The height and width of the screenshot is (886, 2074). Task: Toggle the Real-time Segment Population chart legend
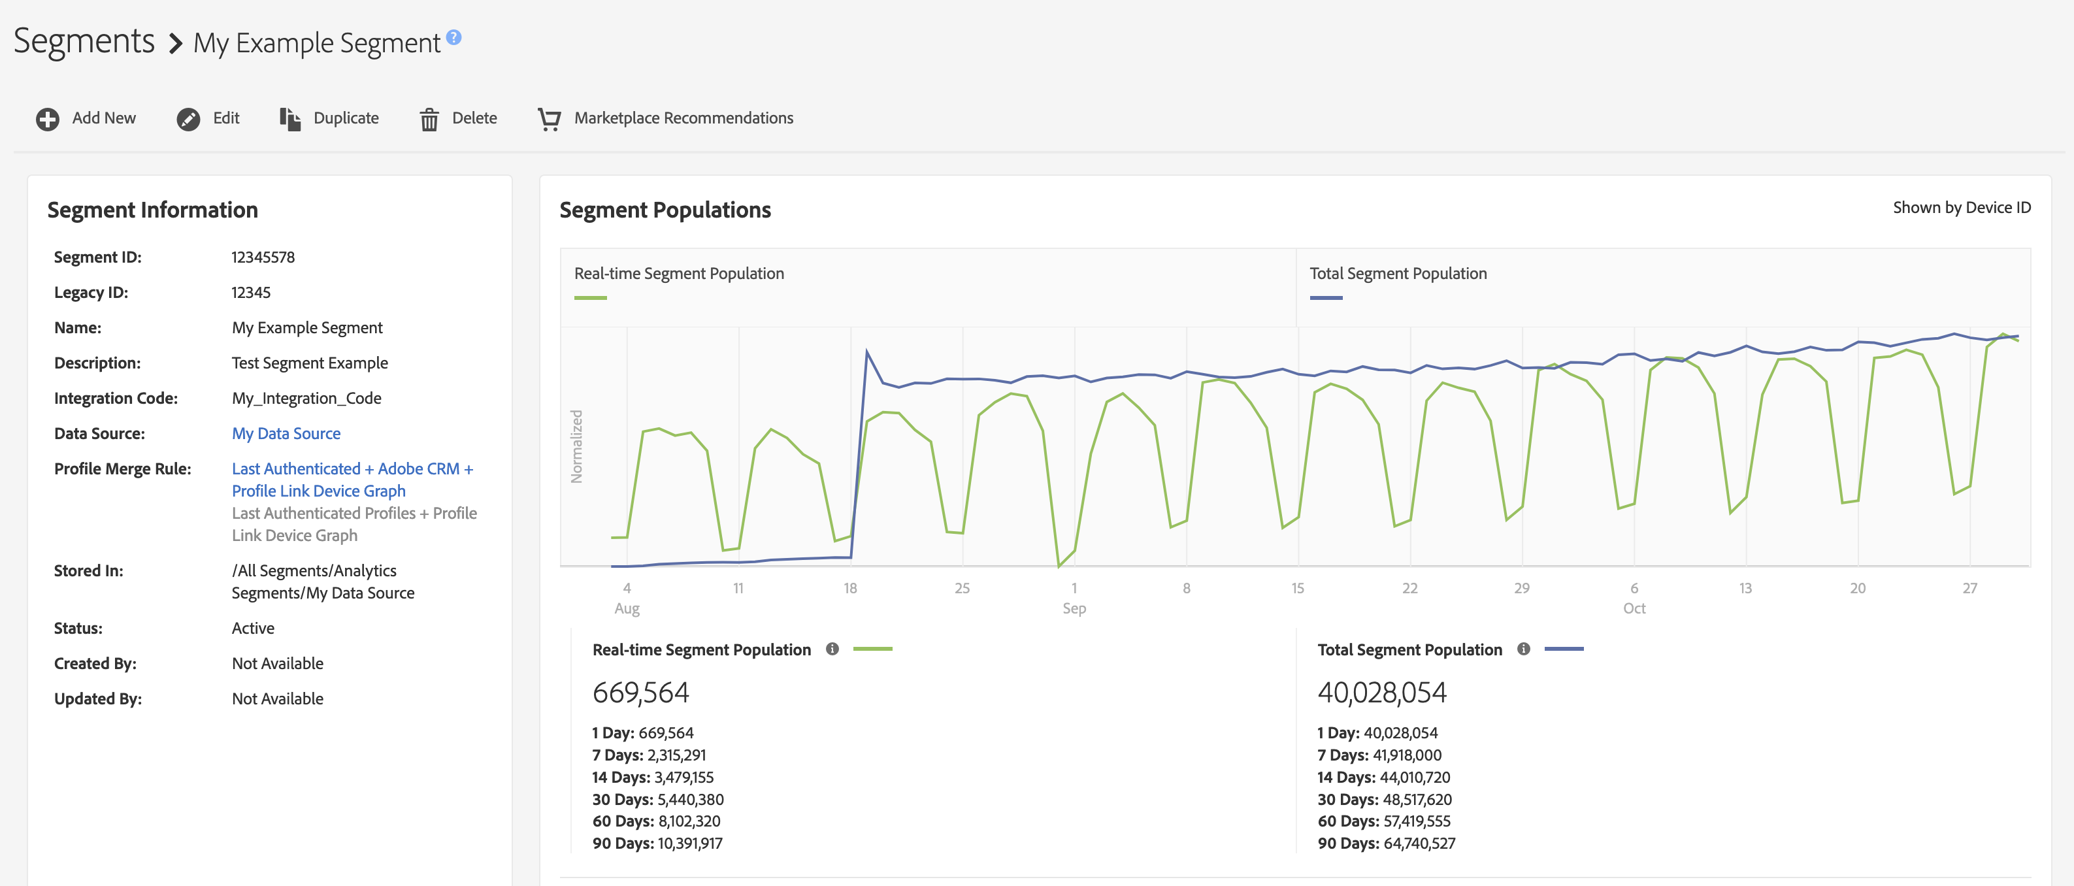tap(678, 274)
